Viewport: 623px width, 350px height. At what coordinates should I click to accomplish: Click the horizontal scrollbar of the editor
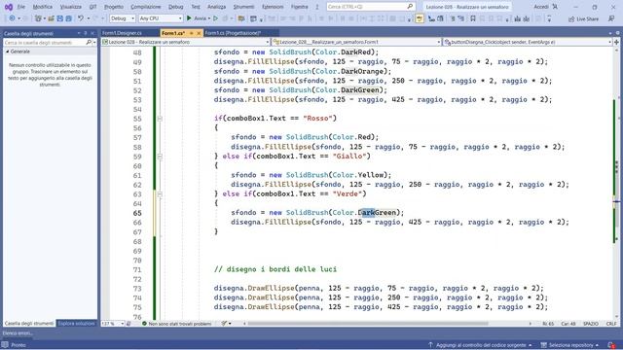tap(367, 324)
